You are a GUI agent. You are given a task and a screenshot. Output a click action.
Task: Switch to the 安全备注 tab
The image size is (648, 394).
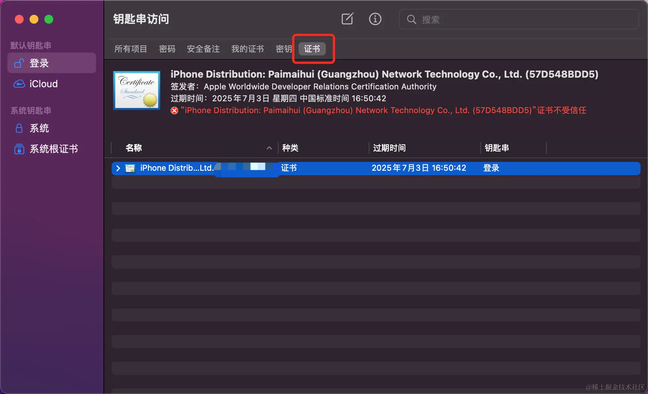pyautogui.click(x=203, y=49)
